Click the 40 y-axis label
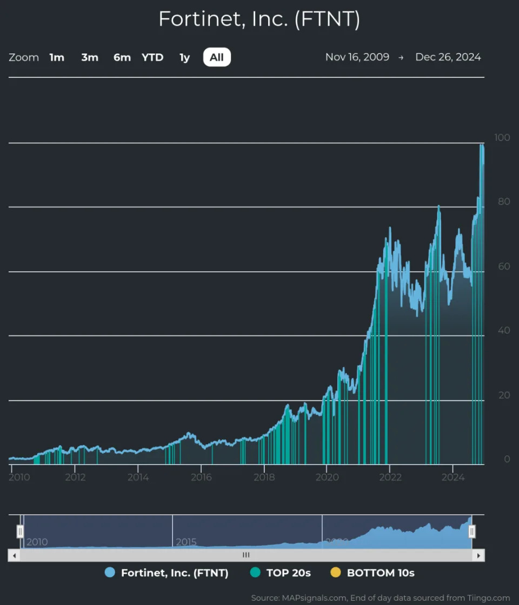This screenshot has height=605, width=519. click(x=504, y=330)
